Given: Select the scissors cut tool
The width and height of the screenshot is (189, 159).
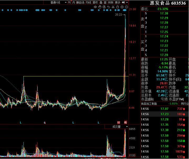Looking at the screenshot, I should (113, 7).
